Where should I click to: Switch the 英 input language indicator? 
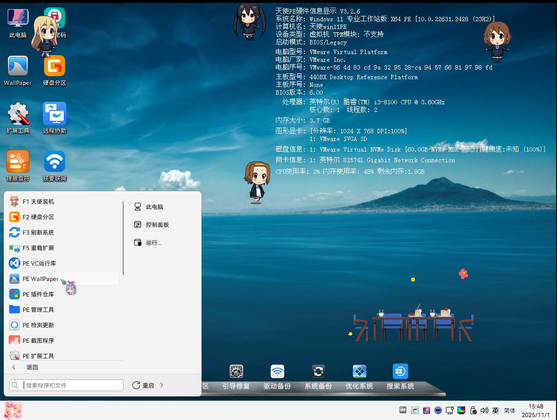pos(495,410)
